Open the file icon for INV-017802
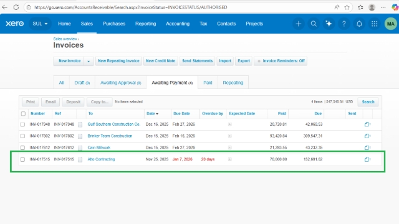The width and height of the screenshot is (399, 224). point(80,136)
